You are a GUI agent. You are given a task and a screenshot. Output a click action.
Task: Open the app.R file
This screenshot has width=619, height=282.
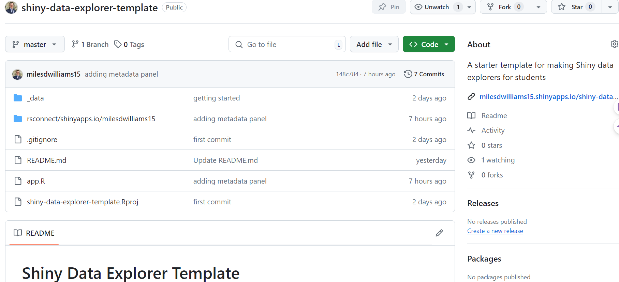[x=36, y=181]
